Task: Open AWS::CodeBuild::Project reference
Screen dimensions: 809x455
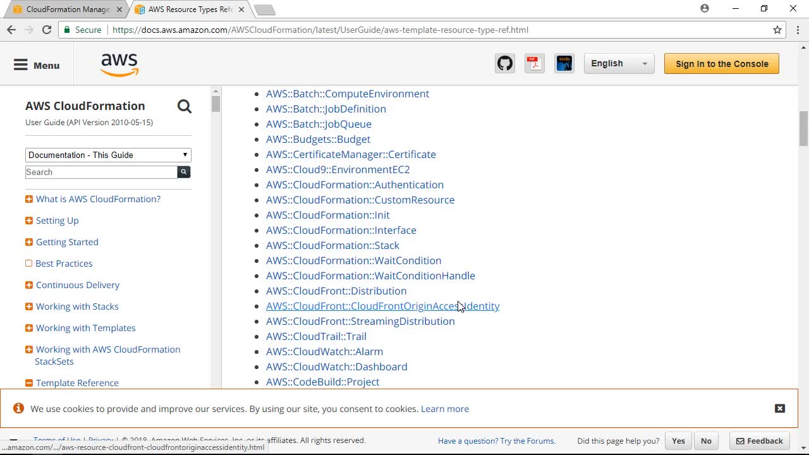Action: [x=322, y=382]
